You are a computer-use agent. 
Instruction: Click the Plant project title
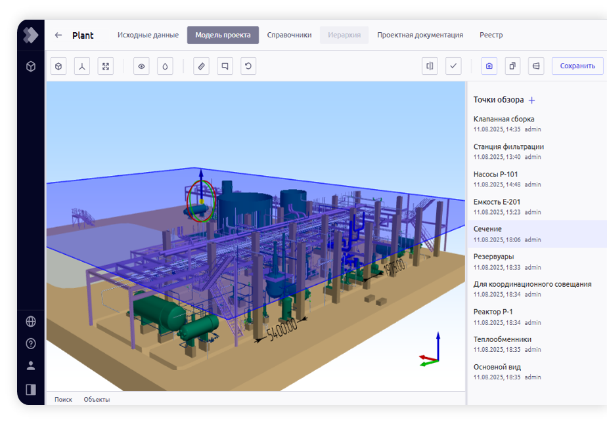click(x=83, y=35)
